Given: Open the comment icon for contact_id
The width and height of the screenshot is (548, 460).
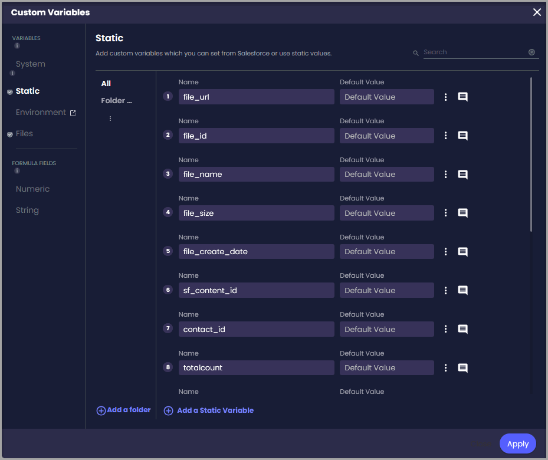Looking at the screenshot, I should click(462, 329).
